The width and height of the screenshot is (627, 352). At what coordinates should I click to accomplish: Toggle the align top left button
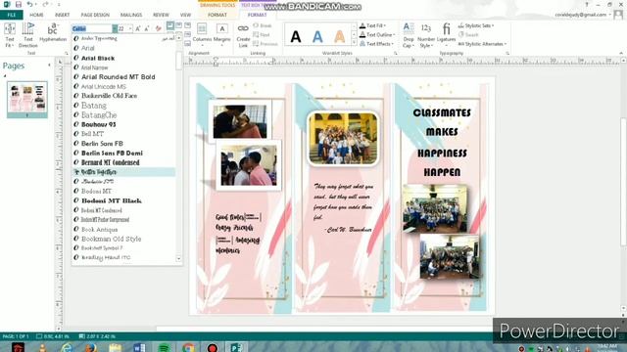point(170,25)
